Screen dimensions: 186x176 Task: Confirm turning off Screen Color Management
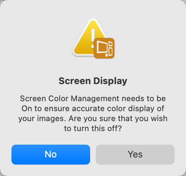pyautogui.click(x=135, y=155)
